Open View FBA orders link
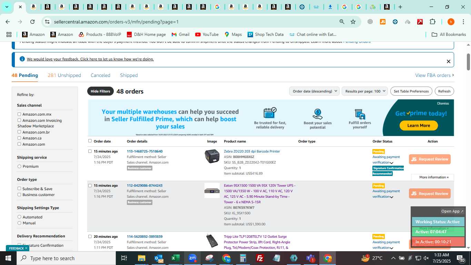This screenshot has height=265, width=471. [x=434, y=75]
